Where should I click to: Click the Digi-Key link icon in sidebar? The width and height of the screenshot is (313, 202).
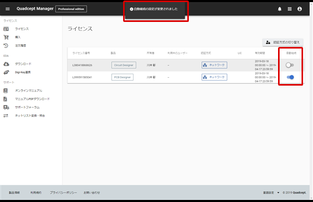(x=6, y=73)
